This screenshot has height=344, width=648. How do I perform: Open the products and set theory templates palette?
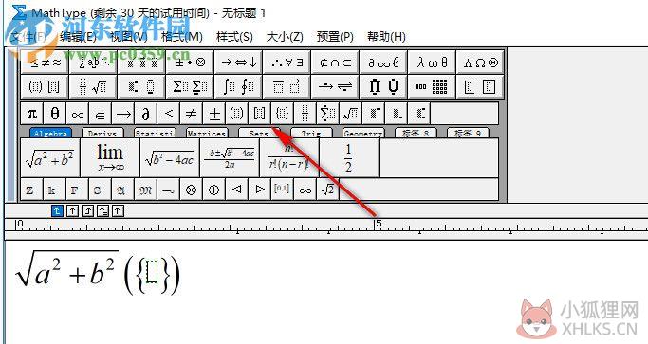pyautogui.click(x=383, y=87)
